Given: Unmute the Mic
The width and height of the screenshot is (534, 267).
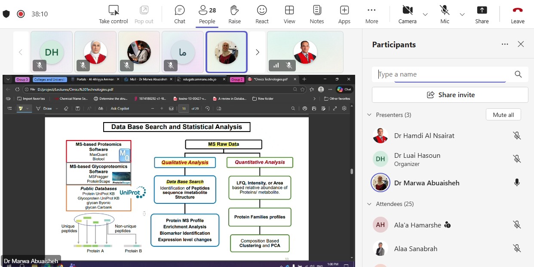Looking at the screenshot, I should (445, 14).
